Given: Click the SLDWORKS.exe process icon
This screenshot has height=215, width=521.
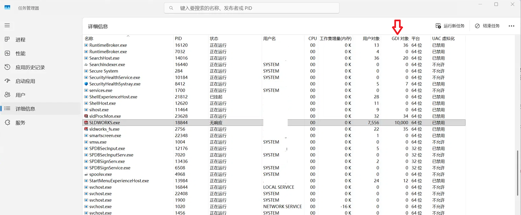Looking at the screenshot, I should click(x=86, y=123).
